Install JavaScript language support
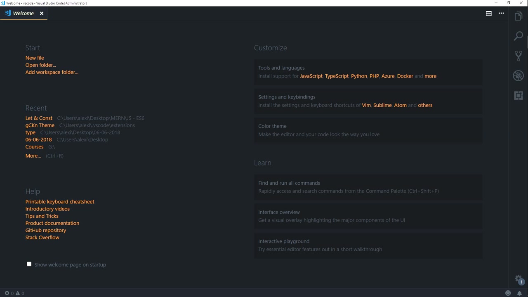This screenshot has width=528, height=297. coord(311,76)
